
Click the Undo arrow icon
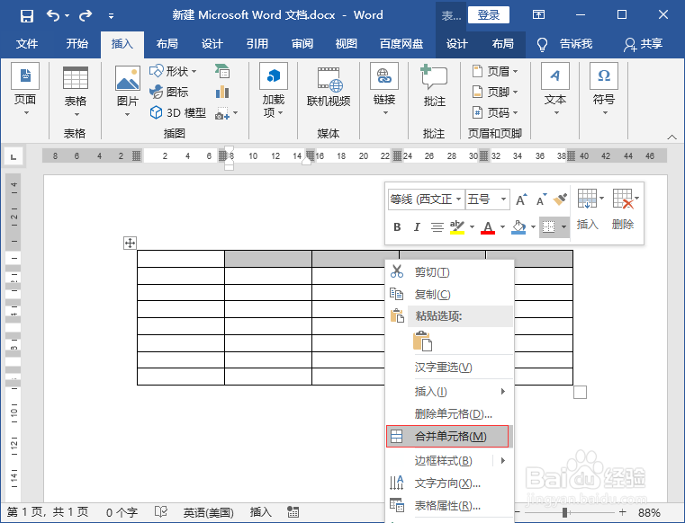coord(53,15)
